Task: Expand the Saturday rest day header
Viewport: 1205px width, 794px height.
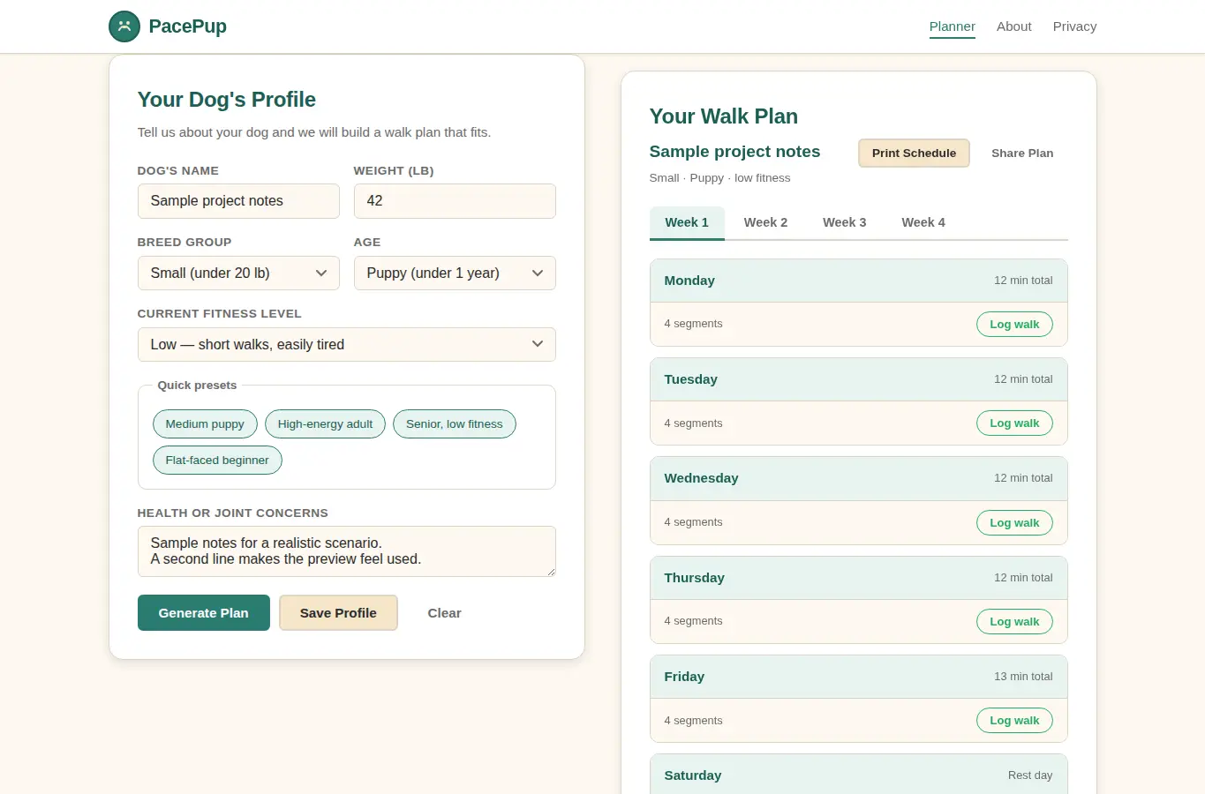Action: pyautogui.click(x=858, y=775)
